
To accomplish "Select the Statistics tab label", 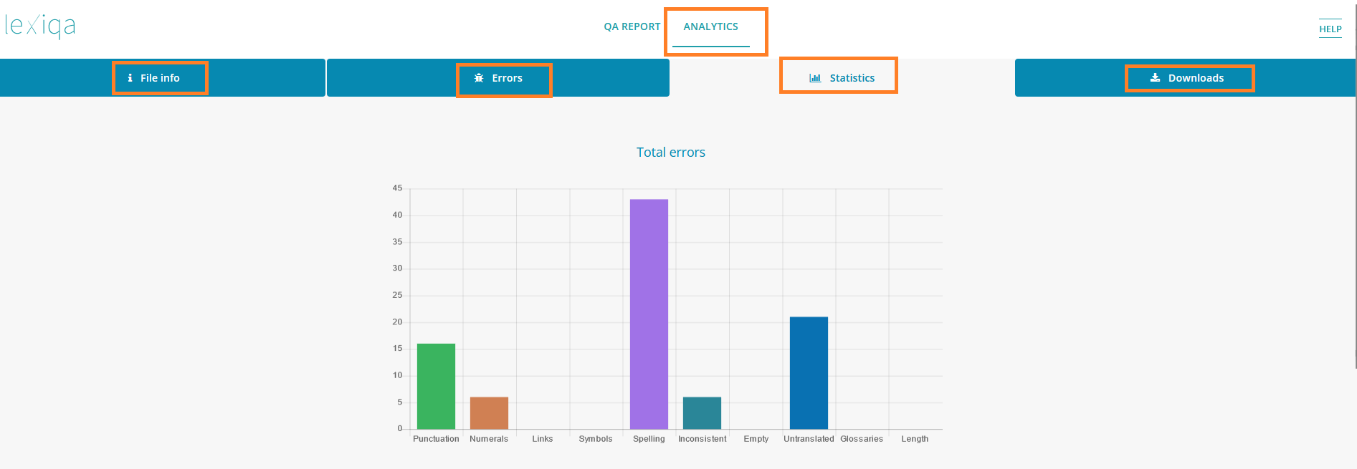I will pyautogui.click(x=852, y=78).
